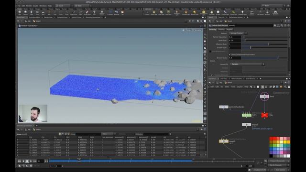Select the Sphere shelf tool

pyautogui.click(x=25, y=13)
